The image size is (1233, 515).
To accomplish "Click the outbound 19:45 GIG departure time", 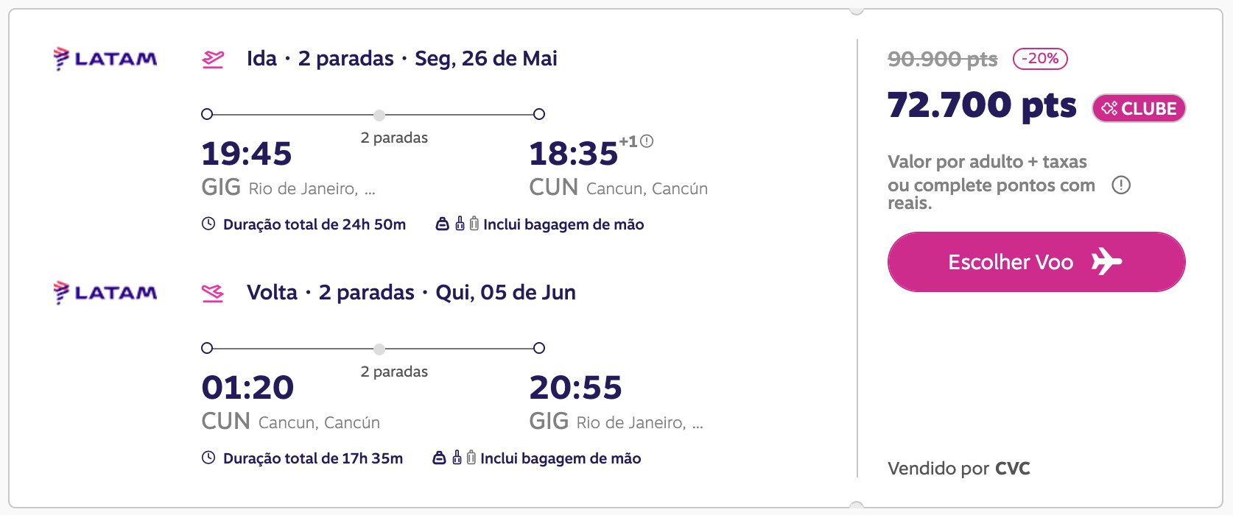I will pyautogui.click(x=247, y=154).
